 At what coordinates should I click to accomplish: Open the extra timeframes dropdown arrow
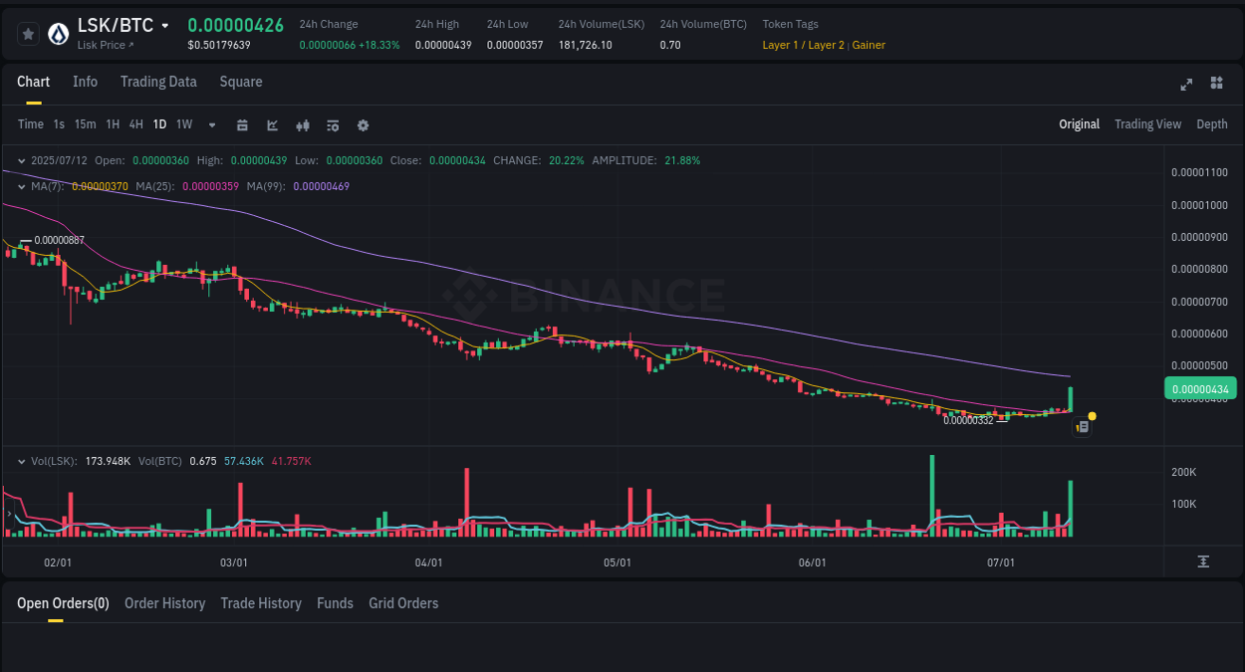pos(211,125)
